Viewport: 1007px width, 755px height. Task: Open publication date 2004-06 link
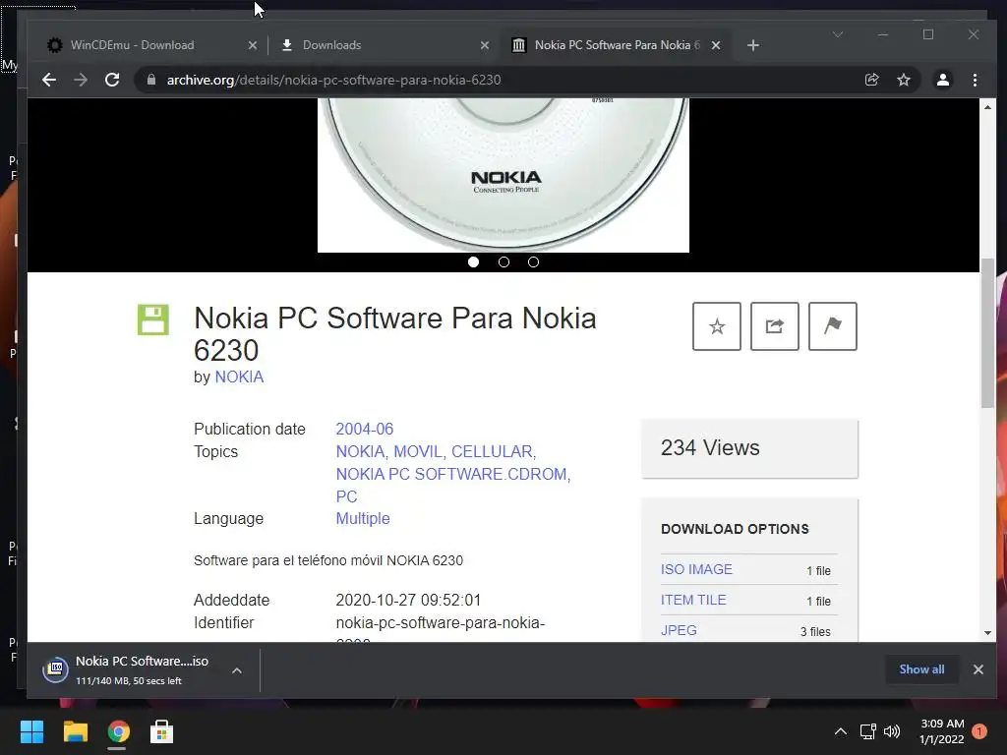(364, 429)
